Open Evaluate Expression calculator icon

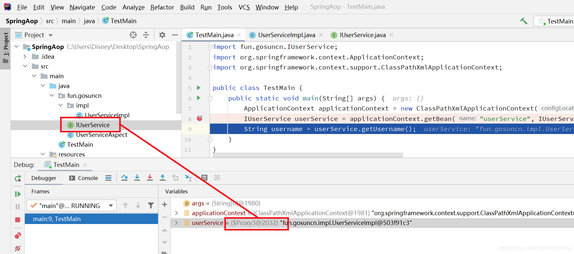coord(204,178)
